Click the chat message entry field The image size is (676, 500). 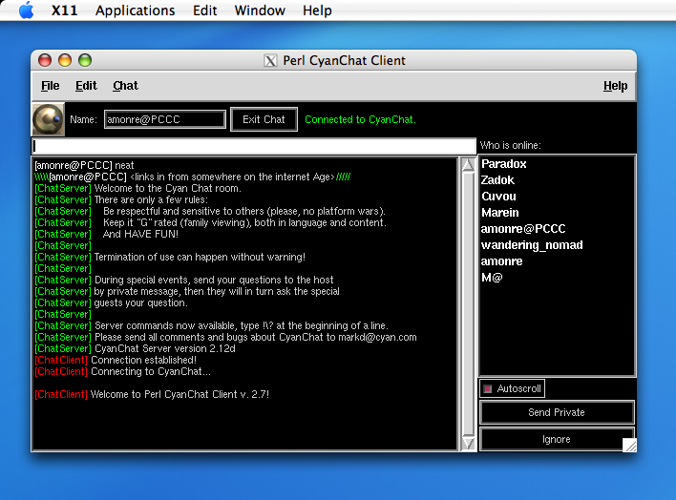(x=254, y=146)
